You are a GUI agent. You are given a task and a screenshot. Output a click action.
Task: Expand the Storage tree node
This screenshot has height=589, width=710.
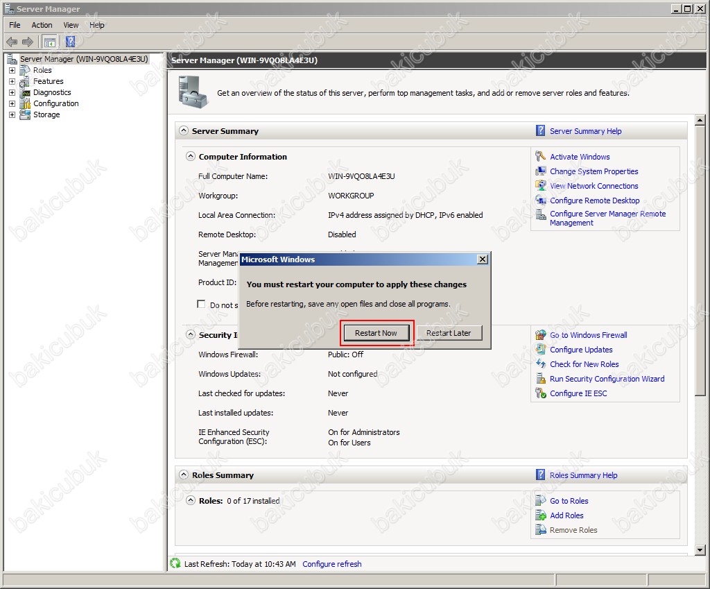click(12, 114)
